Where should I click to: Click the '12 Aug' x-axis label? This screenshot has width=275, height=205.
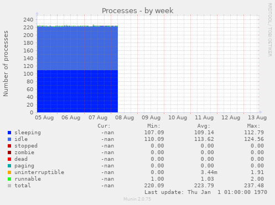point(231,118)
